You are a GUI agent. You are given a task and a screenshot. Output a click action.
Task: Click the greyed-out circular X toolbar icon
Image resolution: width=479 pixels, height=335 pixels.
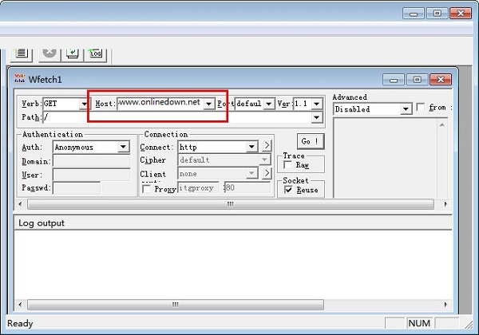[x=49, y=54]
